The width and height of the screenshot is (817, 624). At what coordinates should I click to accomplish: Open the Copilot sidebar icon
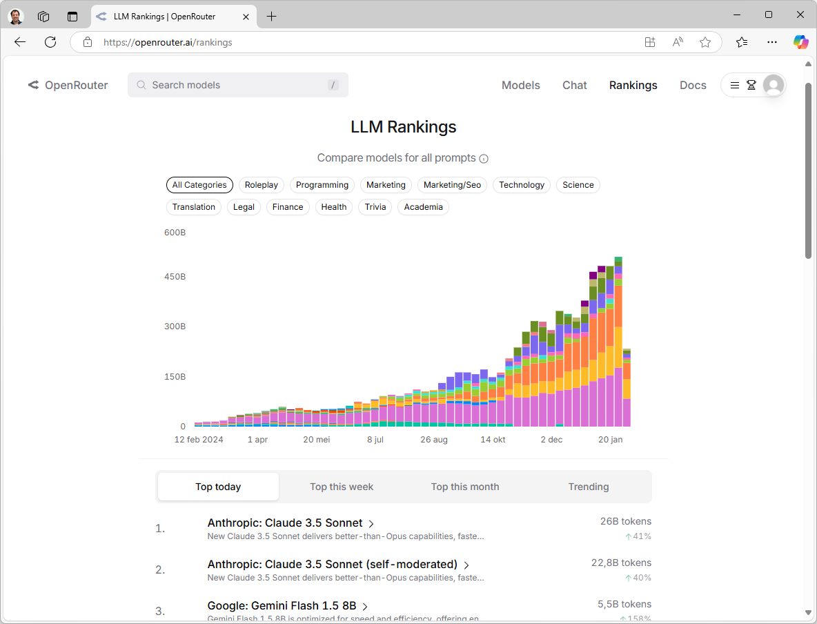click(x=801, y=42)
